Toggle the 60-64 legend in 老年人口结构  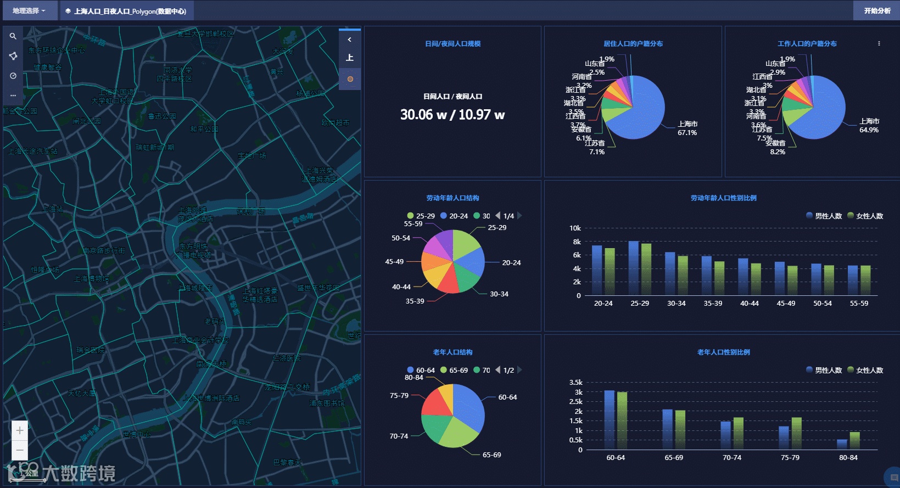click(421, 370)
